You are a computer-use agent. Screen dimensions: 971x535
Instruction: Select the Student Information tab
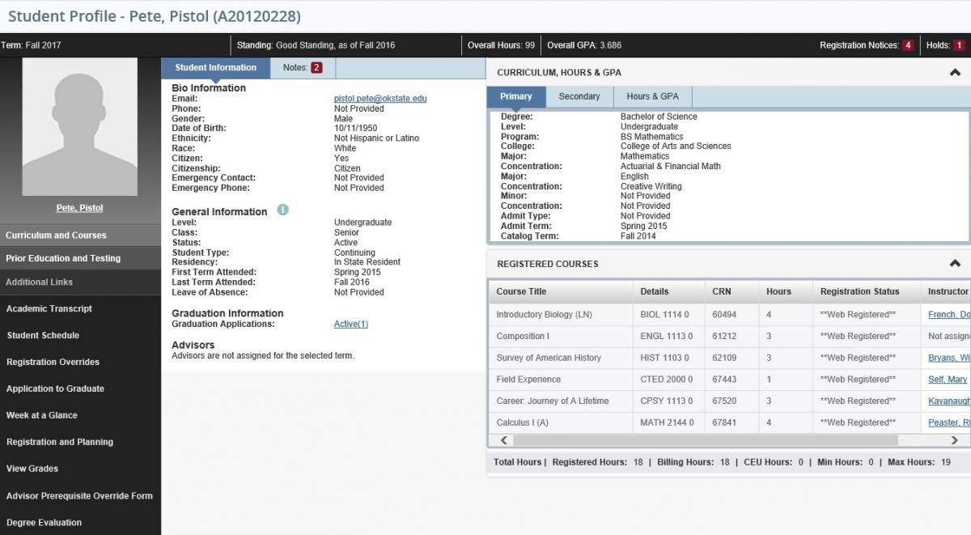point(214,68)
